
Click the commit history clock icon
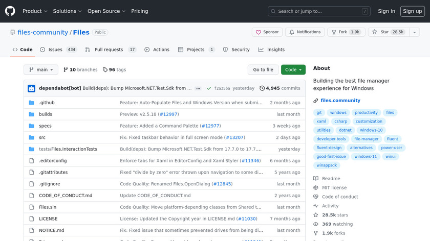pos(262,88)
